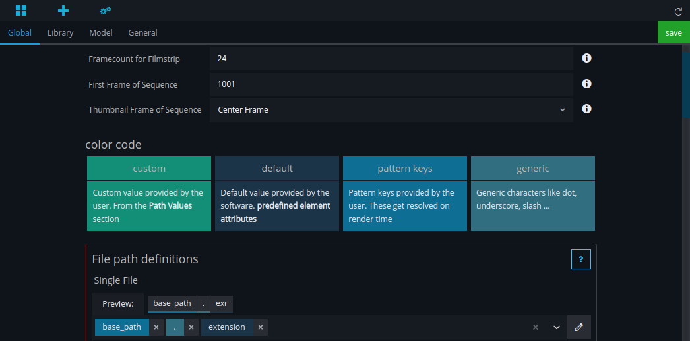Screen dimensions: 690x341
Task: Remove the base_path tag
Action: [x=156, y=327]
